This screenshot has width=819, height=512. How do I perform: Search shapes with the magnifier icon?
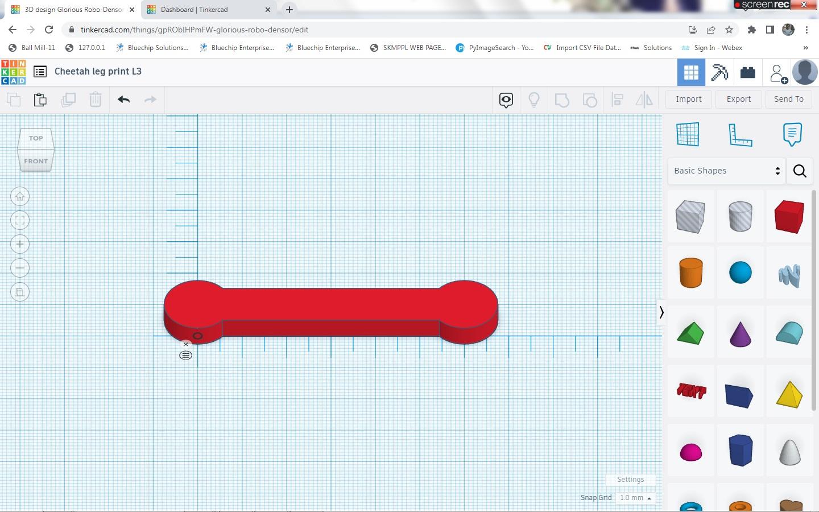click(x=800, y=171)
